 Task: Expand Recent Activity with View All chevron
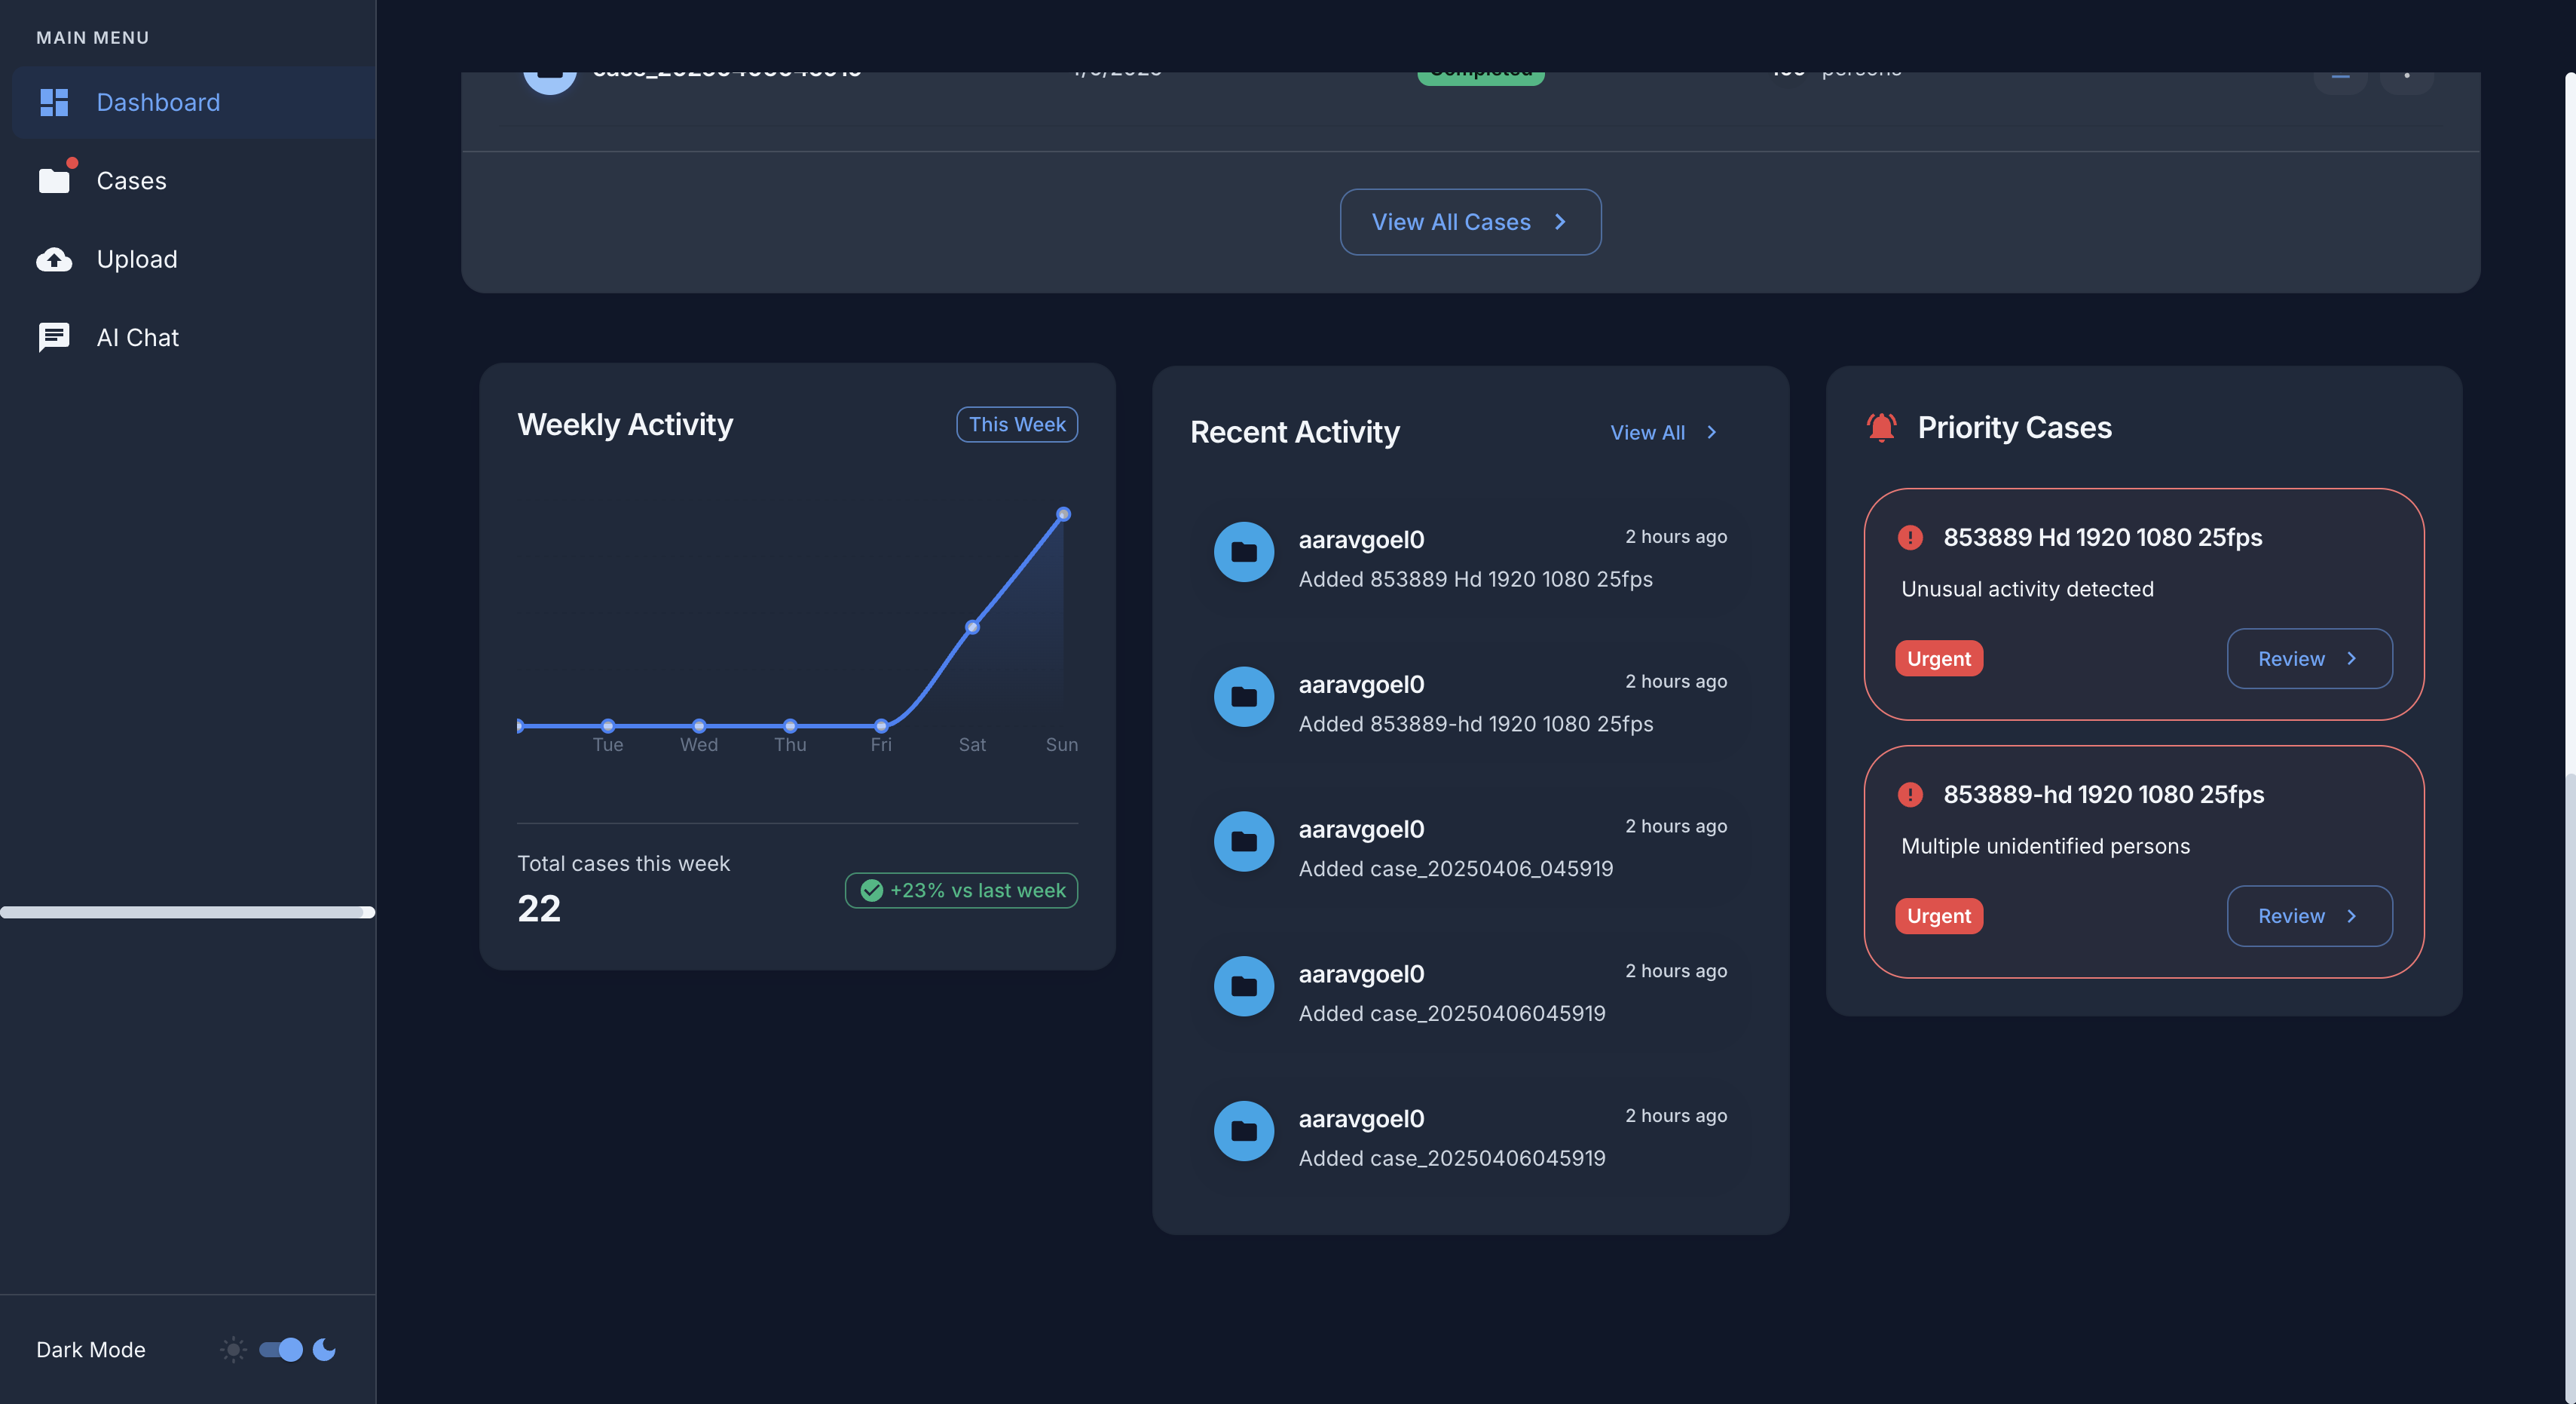click(1712, 432)
